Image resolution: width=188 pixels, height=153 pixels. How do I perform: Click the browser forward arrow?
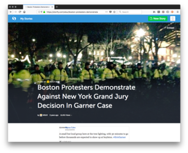click(x=15, y=12)
